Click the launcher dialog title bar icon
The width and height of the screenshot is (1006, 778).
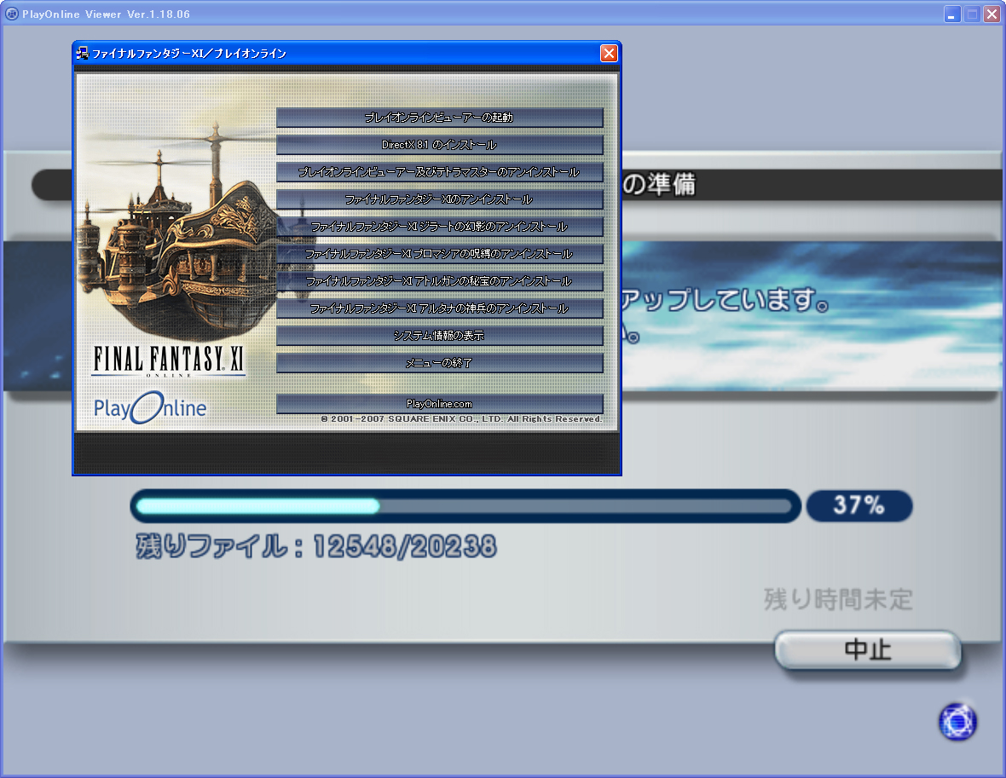pyautogui.click(x=83, y=53)
